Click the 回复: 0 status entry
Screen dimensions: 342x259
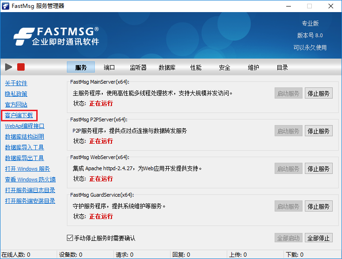click(x=181, y=255)
